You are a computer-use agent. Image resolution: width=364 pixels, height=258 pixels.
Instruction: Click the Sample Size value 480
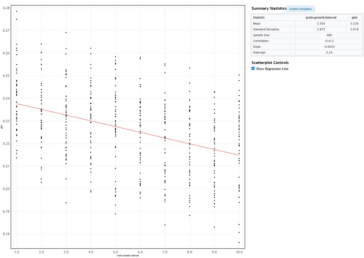tap(329, 35)
